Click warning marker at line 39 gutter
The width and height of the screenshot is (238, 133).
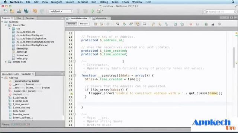point(72,93)
